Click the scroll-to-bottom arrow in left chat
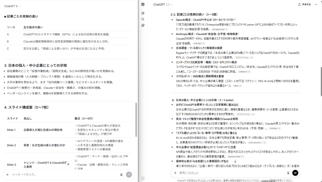The width and height of the screenshot is (322, 182). [x=69, y=164]
